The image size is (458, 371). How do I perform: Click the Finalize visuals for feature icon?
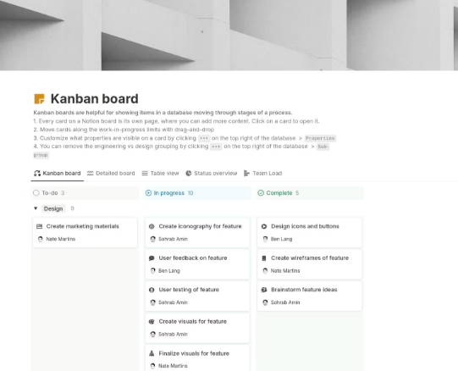(x=152, y=353)
